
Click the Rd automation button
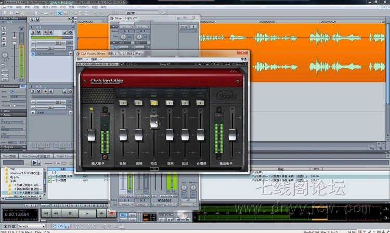23,86
